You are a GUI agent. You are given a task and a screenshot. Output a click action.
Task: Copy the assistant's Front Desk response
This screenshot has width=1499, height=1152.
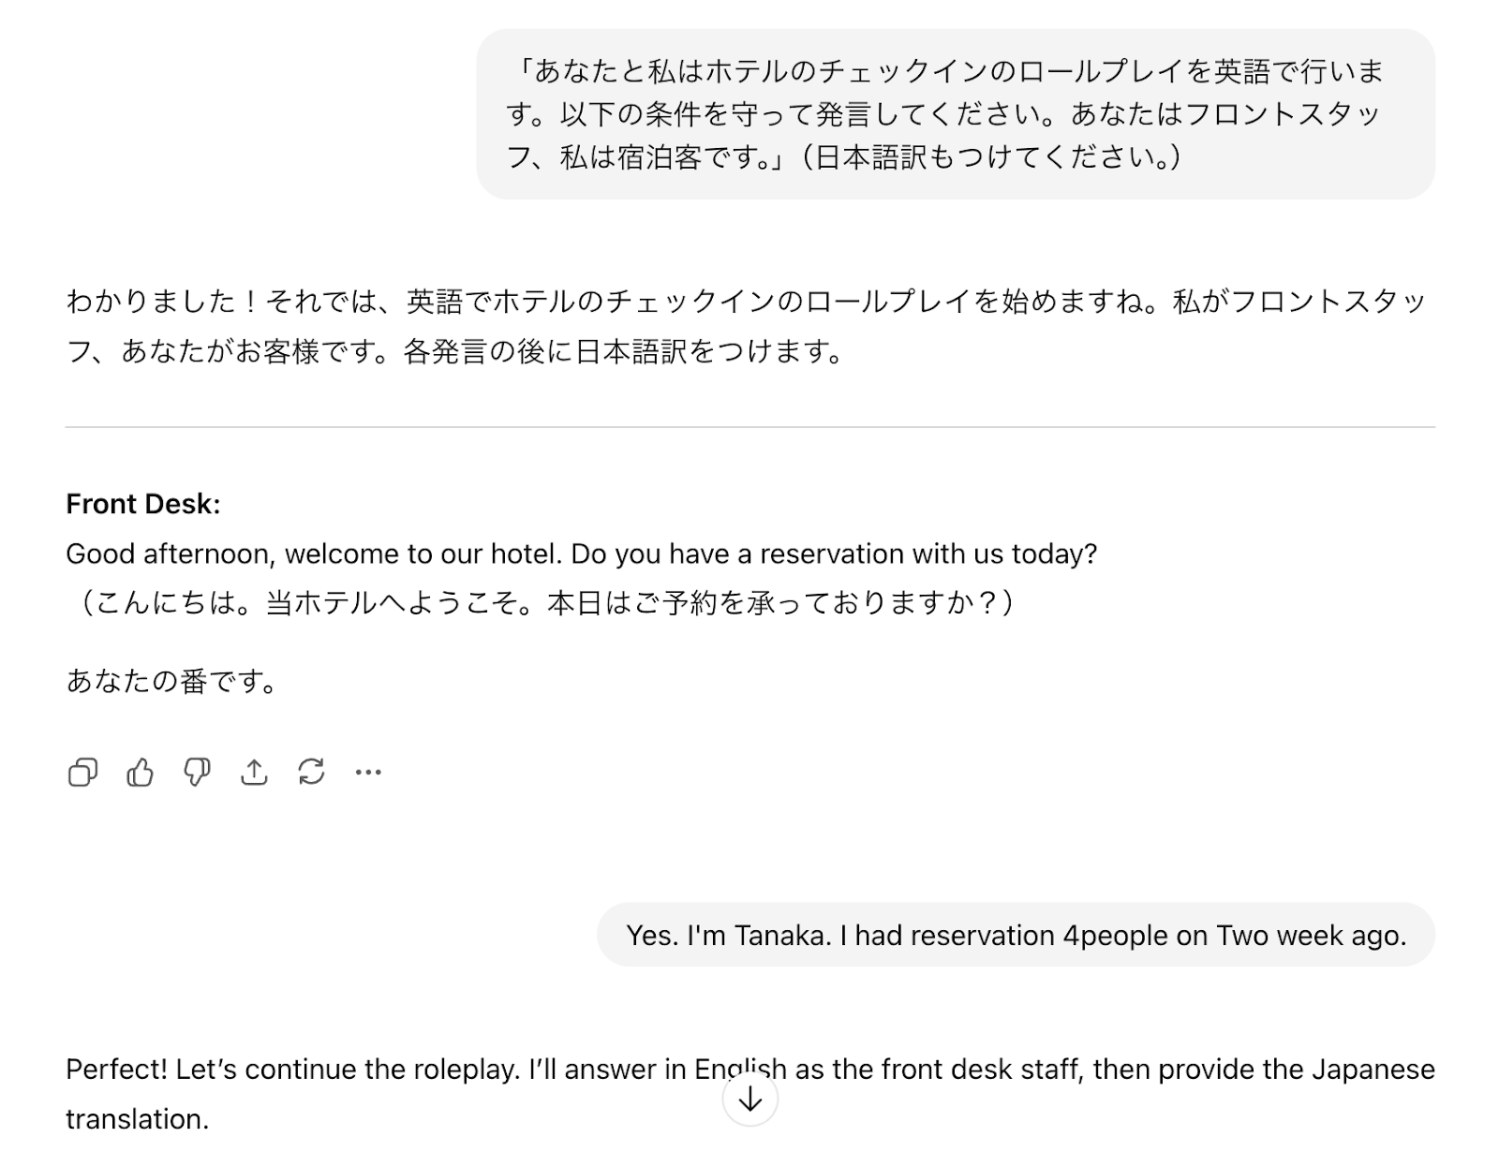point(82,773)
